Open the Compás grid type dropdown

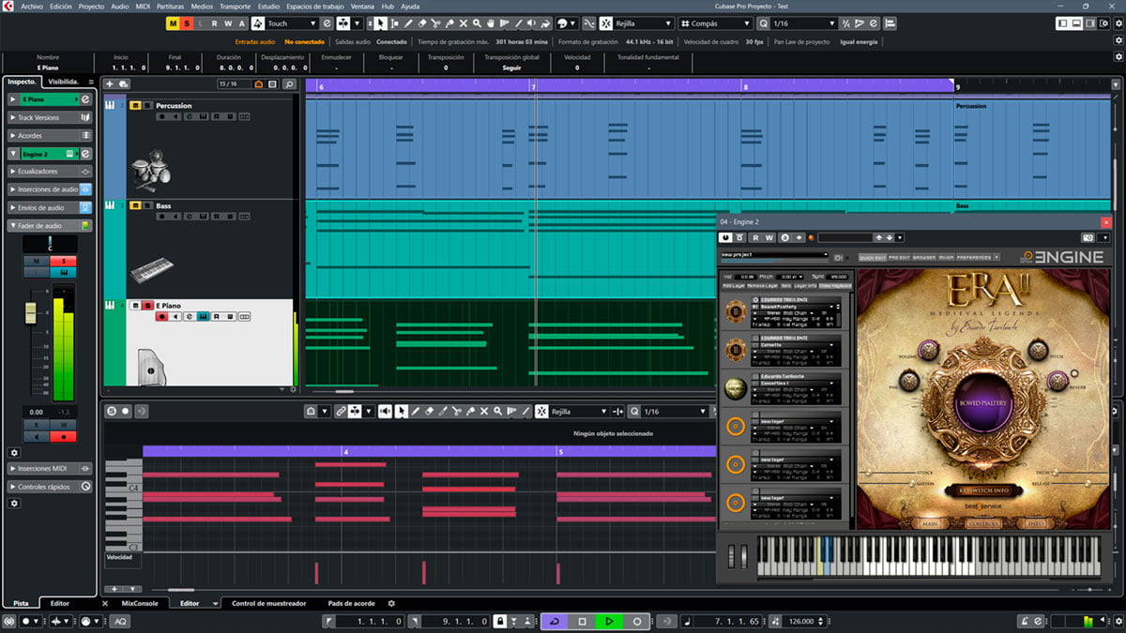pos(714,23)
